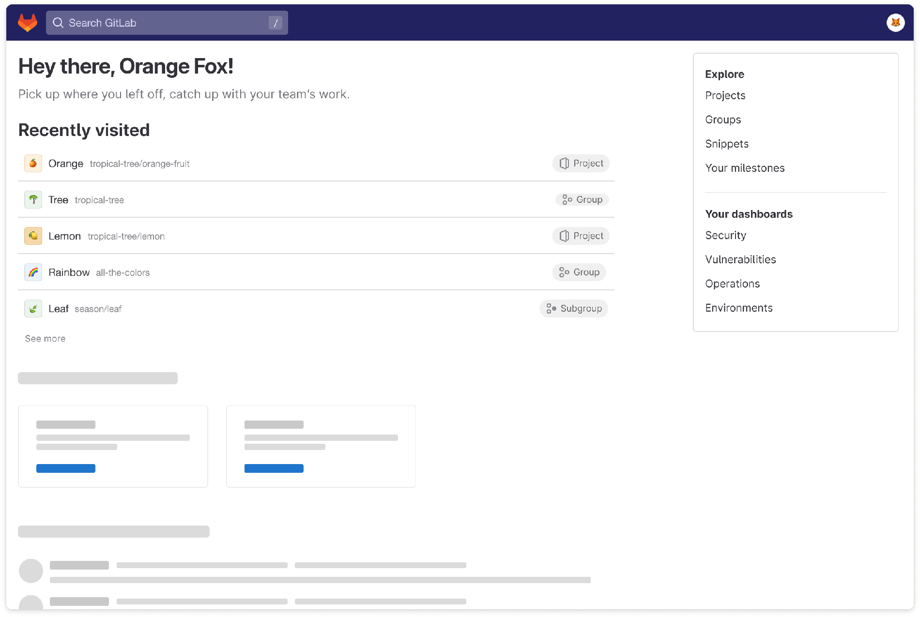Click inside the Search GitLab field

[145, 22]
